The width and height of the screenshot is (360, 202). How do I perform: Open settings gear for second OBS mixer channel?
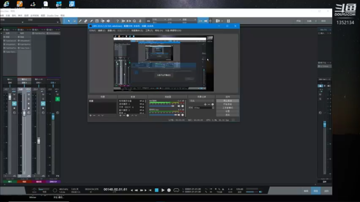click(183, 115)
